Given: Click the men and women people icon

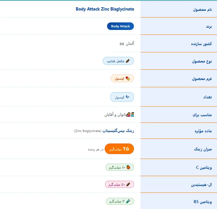Looking at the screenshot, I should click(131, 115).
